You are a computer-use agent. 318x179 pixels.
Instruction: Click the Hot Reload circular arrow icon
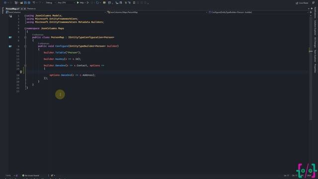[x=97, y=2]
